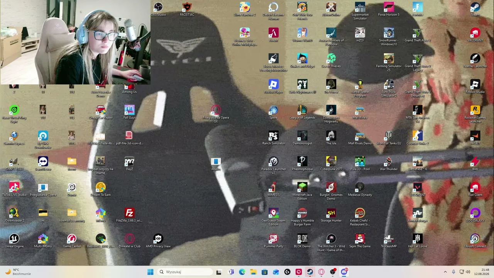Select the Feather Launcher icon
Screen dimensions: 494x278
(475, 61)
